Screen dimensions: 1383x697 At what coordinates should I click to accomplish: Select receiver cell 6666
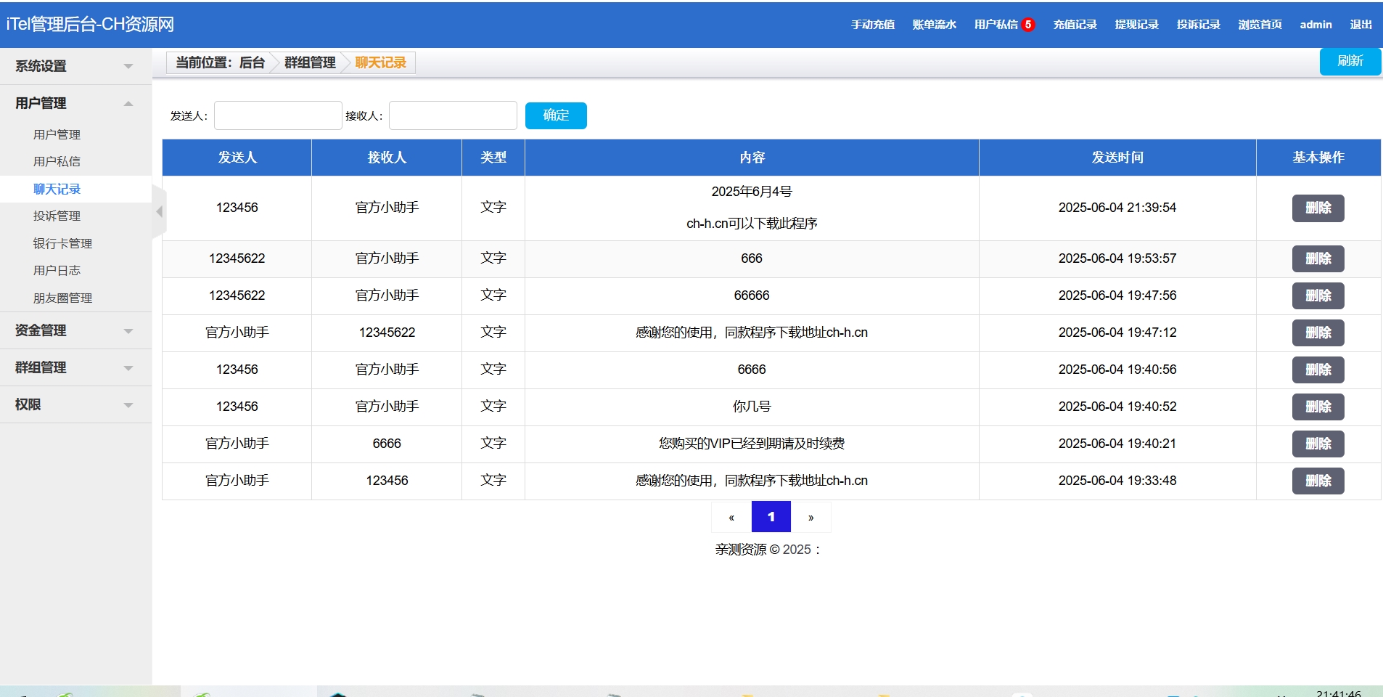coord(387,444)
